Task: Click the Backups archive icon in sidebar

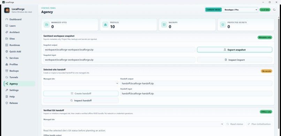Action: click(x=7, y=71)
